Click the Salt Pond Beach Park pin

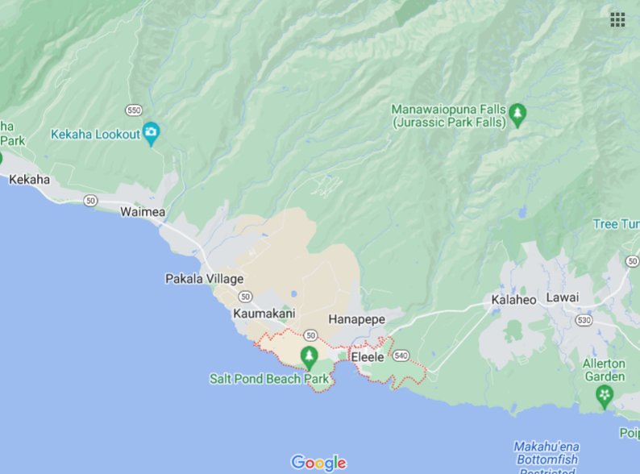click(309, 358)
